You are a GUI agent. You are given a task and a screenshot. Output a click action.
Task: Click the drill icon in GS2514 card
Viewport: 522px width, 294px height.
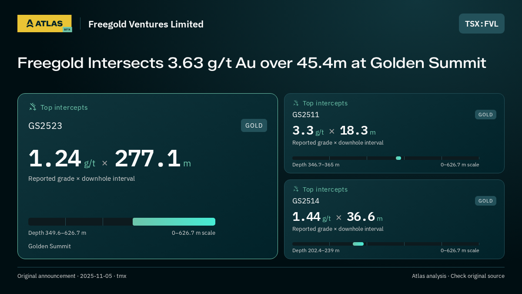click(296, 189)
